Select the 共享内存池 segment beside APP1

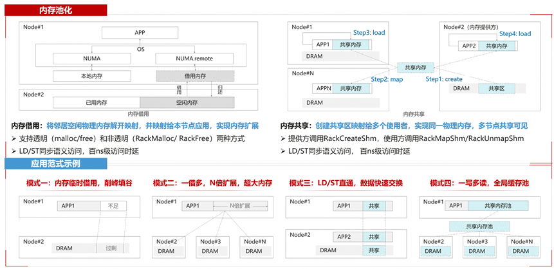[x=498, y=206]
